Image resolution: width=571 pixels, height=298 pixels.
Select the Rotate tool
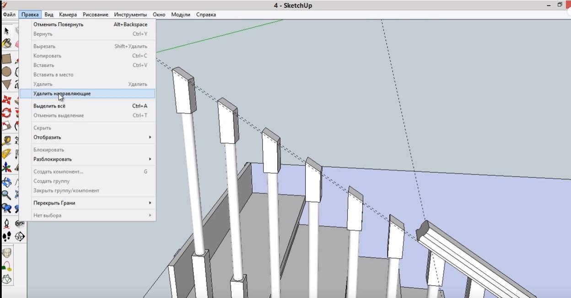coord(6,112)
